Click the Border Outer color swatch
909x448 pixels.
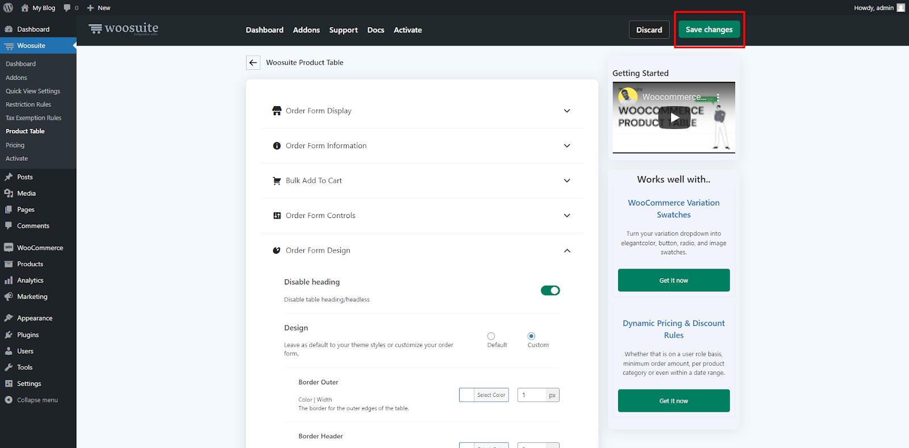466,395
